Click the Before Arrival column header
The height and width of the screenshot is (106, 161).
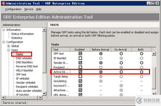pyautogui.click(x=101, y=50)
